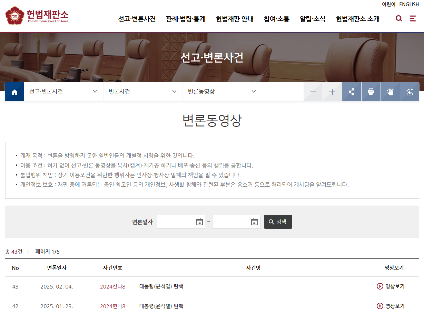Play the 2025. 02. 04. hearing video icon

click(379, 286)
